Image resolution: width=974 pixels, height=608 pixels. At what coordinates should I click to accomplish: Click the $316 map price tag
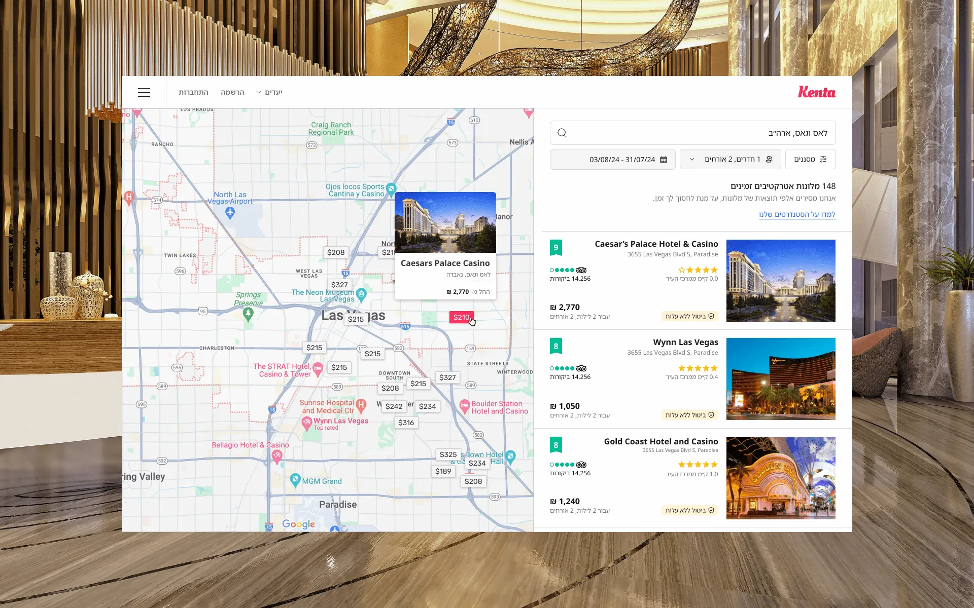406,423
